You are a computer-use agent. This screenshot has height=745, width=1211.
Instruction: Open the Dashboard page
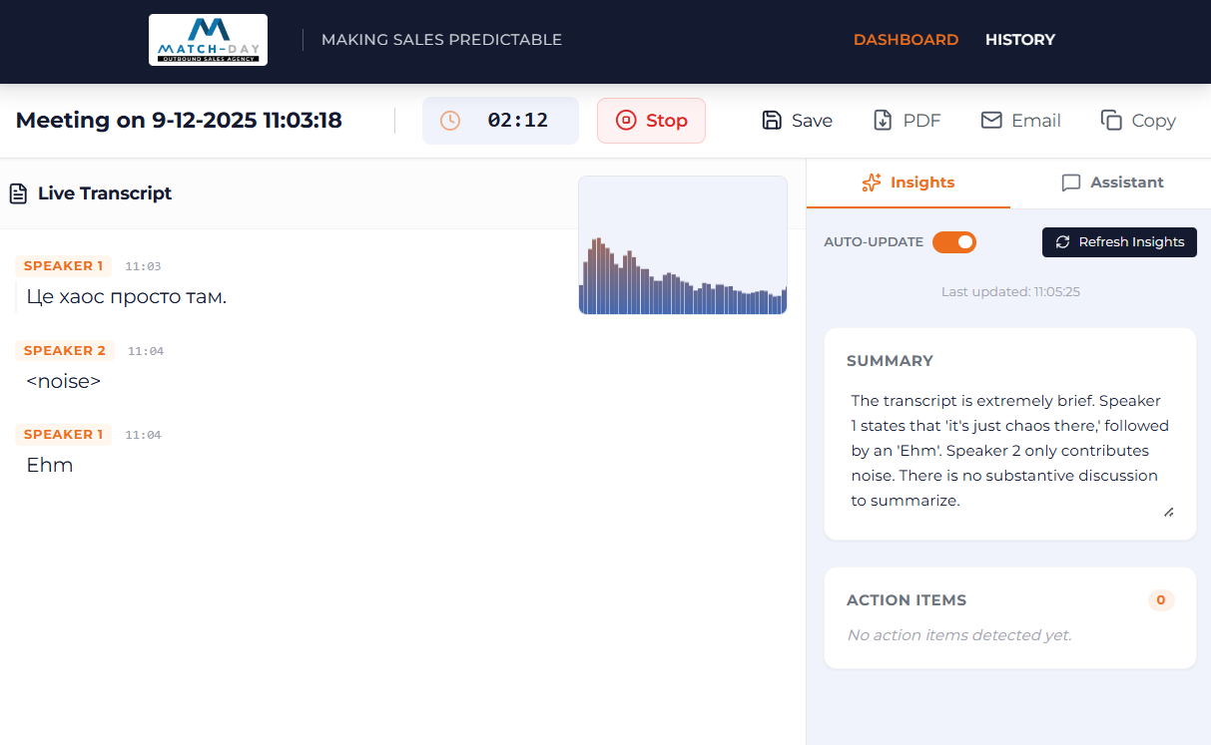coord(906,40)
